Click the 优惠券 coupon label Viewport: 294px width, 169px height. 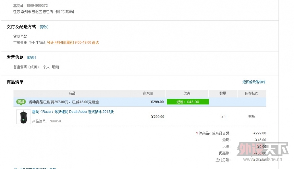tap(225, 153)
